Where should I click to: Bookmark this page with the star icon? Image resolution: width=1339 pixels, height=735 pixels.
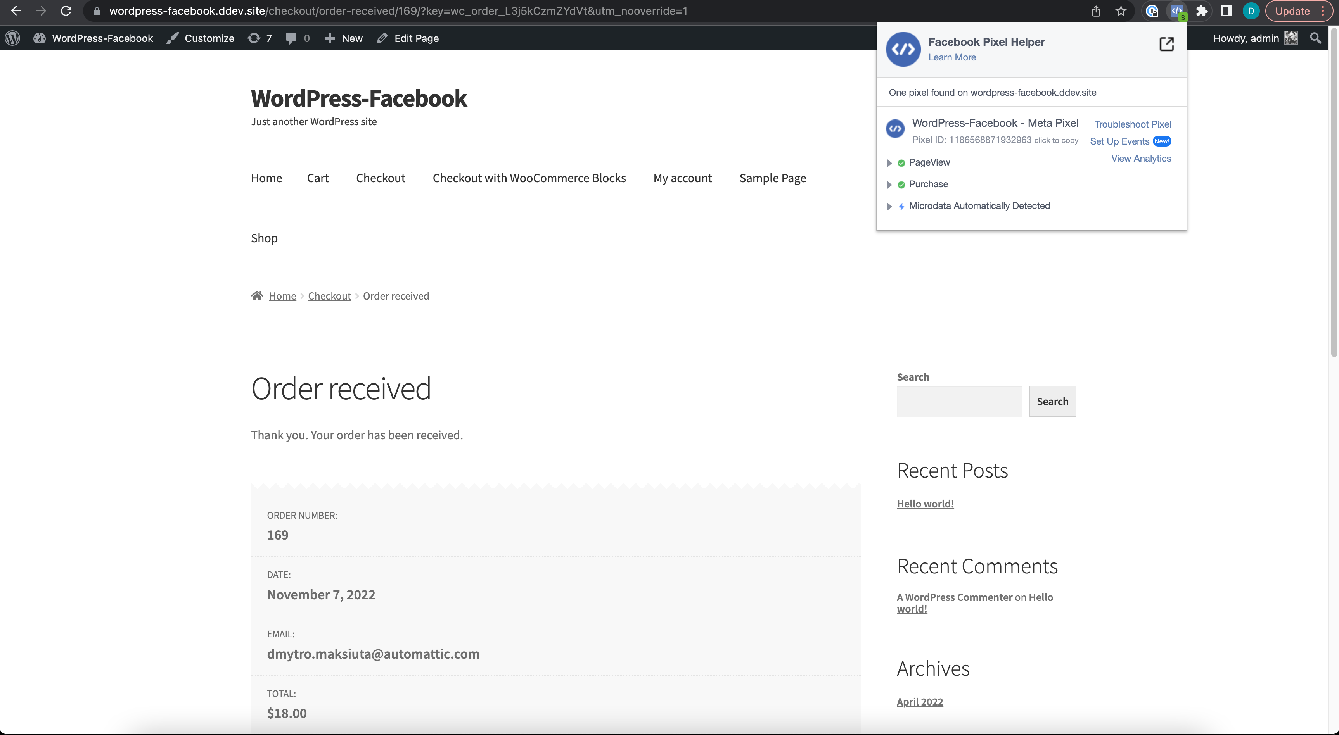(1121, 11)
